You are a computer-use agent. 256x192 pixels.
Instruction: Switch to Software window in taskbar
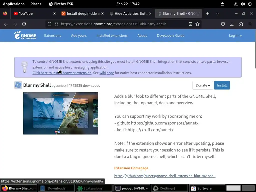[x=207, y=188]
